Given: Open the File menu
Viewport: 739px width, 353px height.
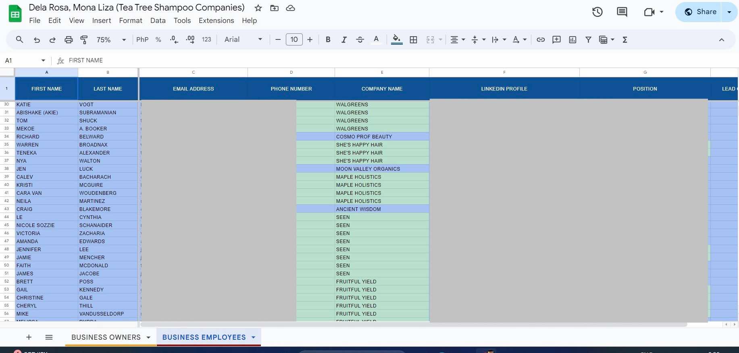Looking at the screenshot, I should [x=35, y=21].
